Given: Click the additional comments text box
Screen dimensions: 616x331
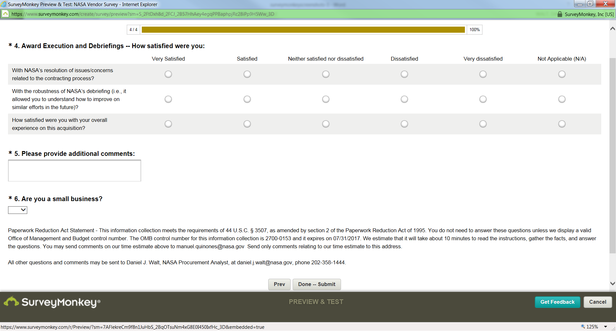Looking at the screenshot, I should (x=74, y=171).
